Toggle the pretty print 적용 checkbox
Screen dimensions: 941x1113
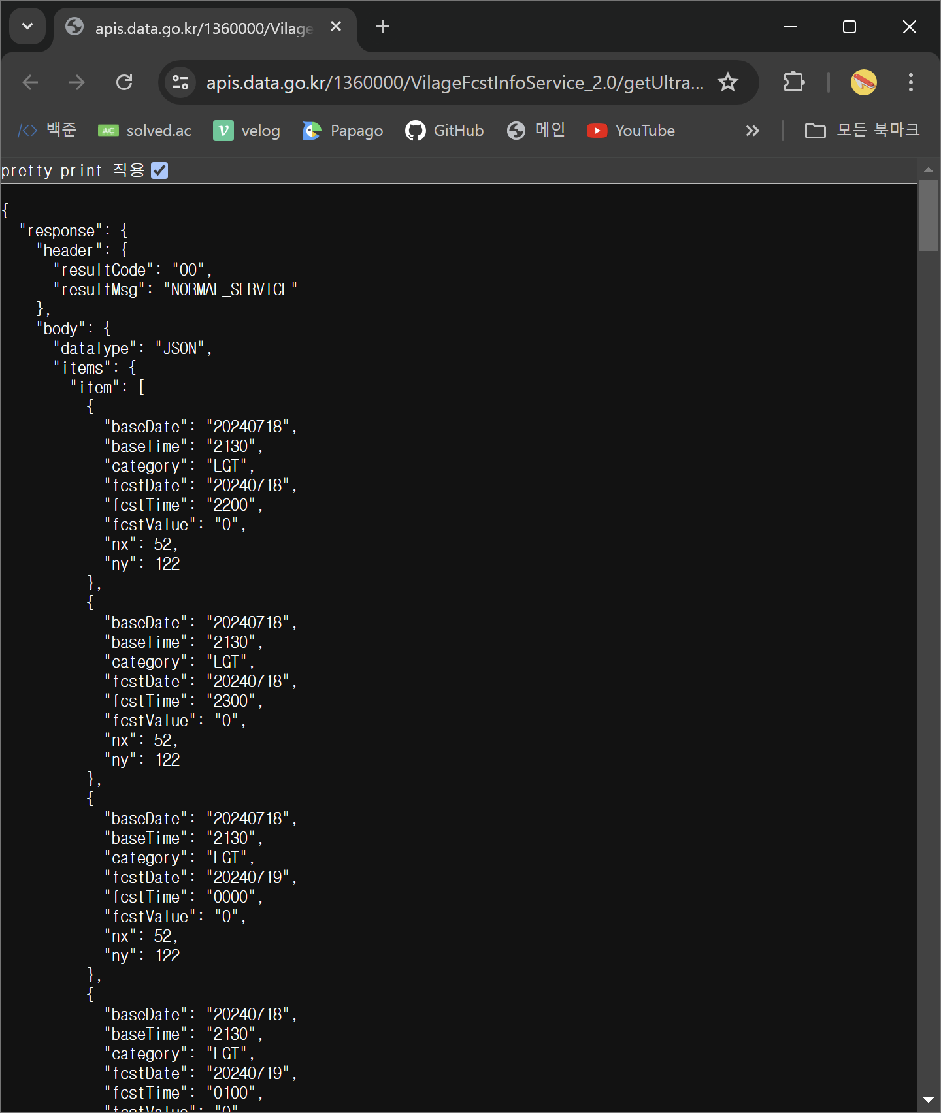[x=159, y=170]
